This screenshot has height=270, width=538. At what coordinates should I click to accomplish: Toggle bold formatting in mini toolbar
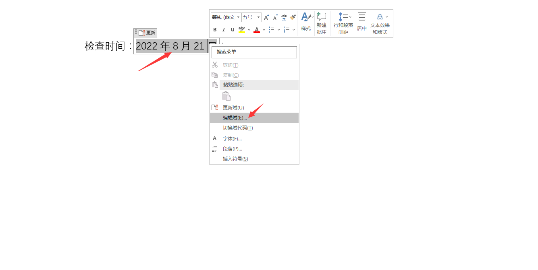coord(215,29)
